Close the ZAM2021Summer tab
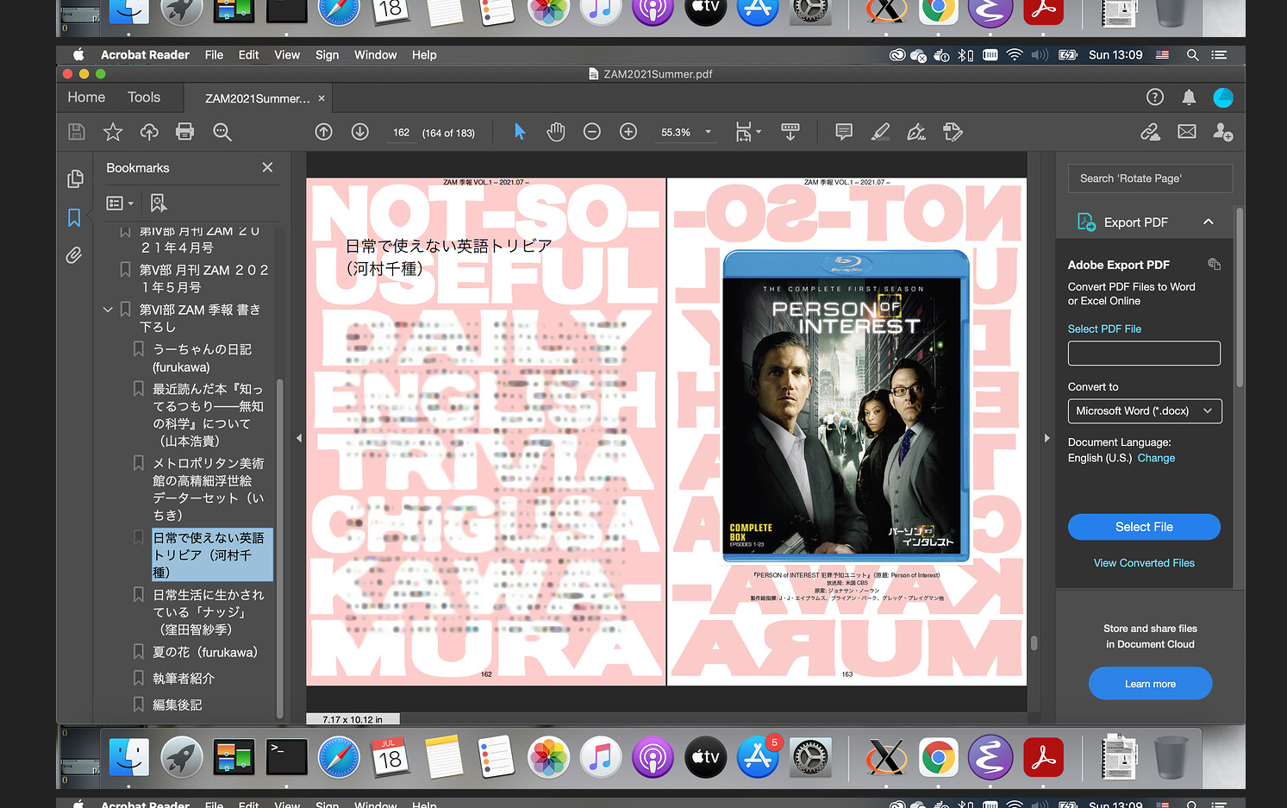This screenshot has height=808, width=1287. coord(322,98)
